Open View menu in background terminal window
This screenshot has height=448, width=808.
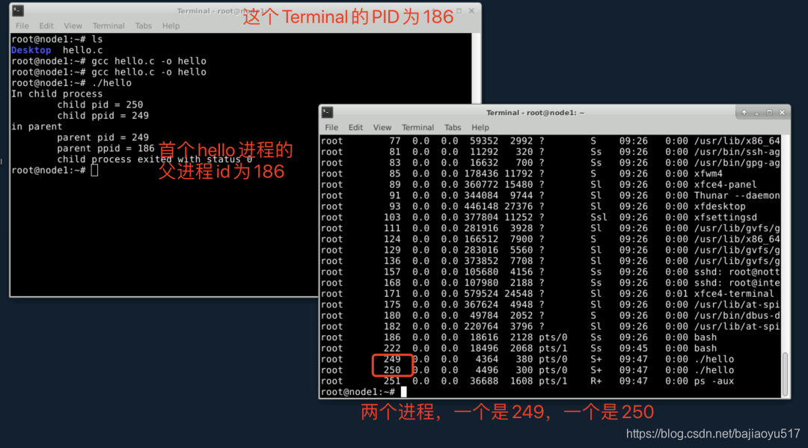coord(73,25)
